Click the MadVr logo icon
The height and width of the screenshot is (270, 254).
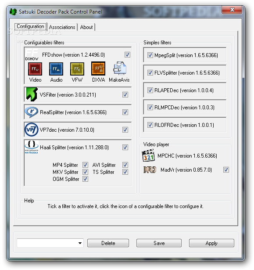[x=150, y=169]
